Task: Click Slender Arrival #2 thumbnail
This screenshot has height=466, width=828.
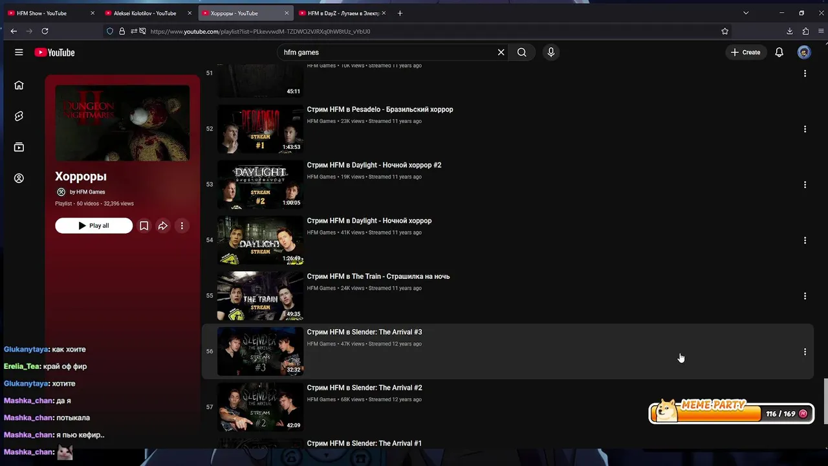Action: point(260,407)
